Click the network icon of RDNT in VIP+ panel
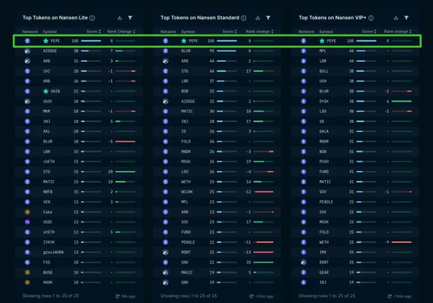The height and width of the screenshot is (303, 433). tap(303, 262)
